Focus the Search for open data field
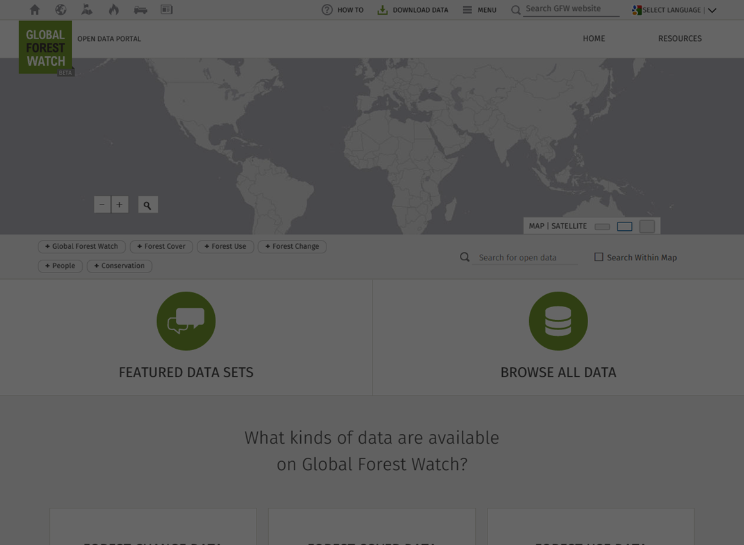744x545 pixels. click(525, 258)
